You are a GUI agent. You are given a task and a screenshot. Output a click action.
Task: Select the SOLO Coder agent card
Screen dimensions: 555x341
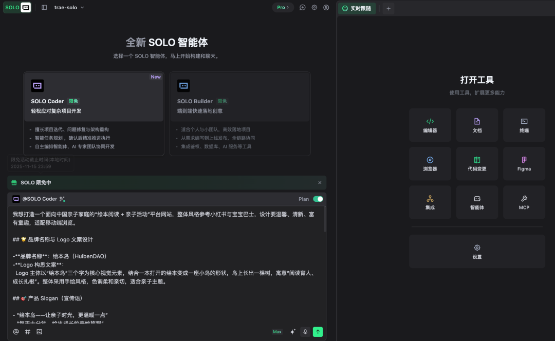(94, 114)
